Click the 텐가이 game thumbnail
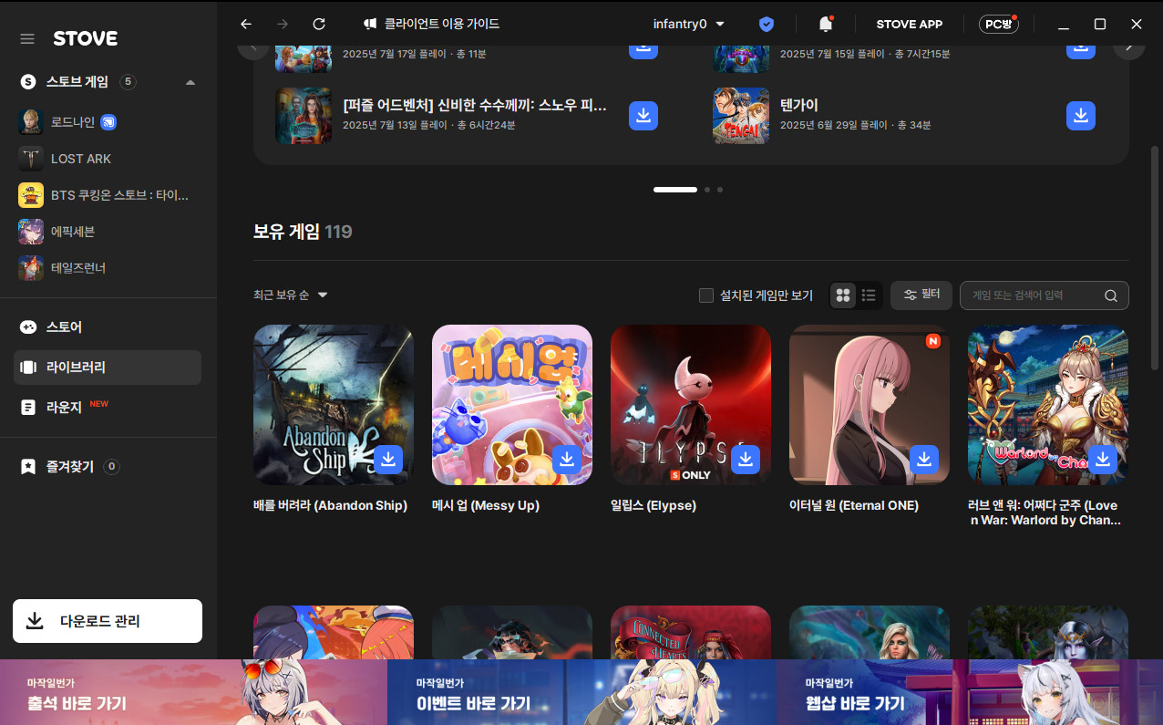This screenshot has height=725, width=1163. (x=741, y=115)
